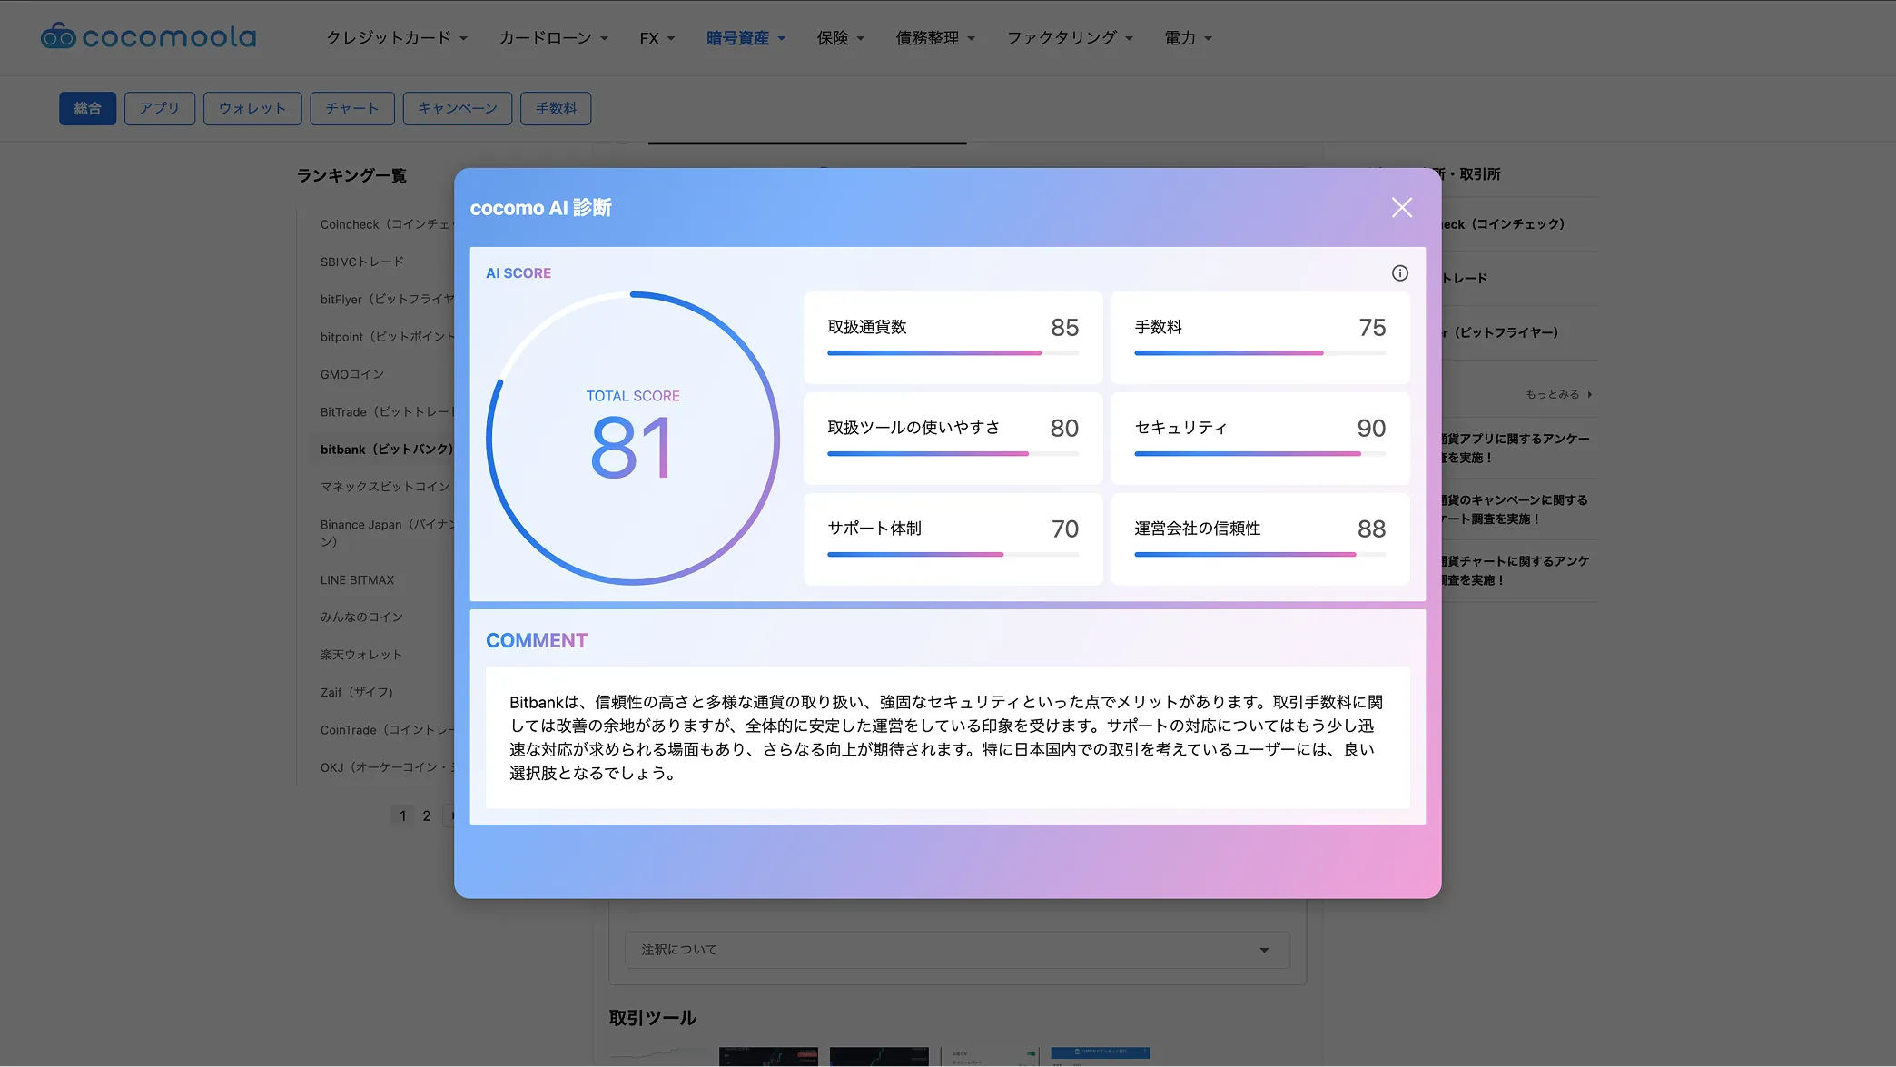Click the 取扱通貨数 score card
Image resolution: width=1896 pixels, height=1067 pixels.
[x=952, y=337]
